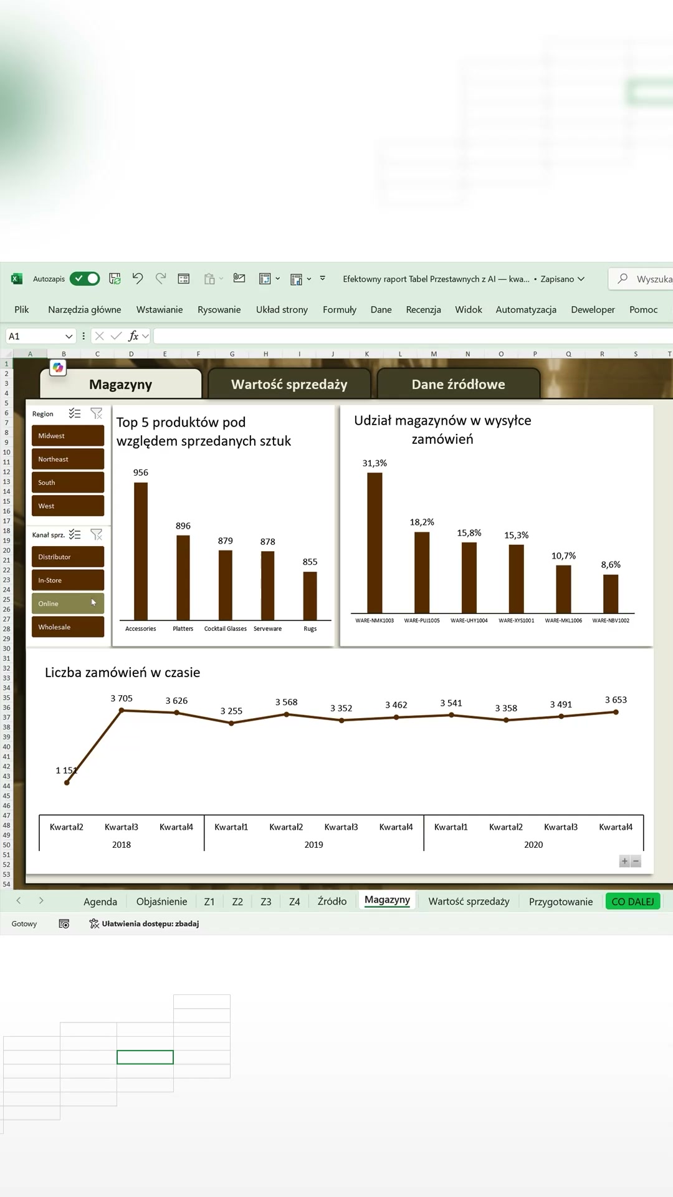The width and height of the screenshot is (673, 1197).
Task: Toggle the Northeast region slicer item
Action: pos(68,459)
